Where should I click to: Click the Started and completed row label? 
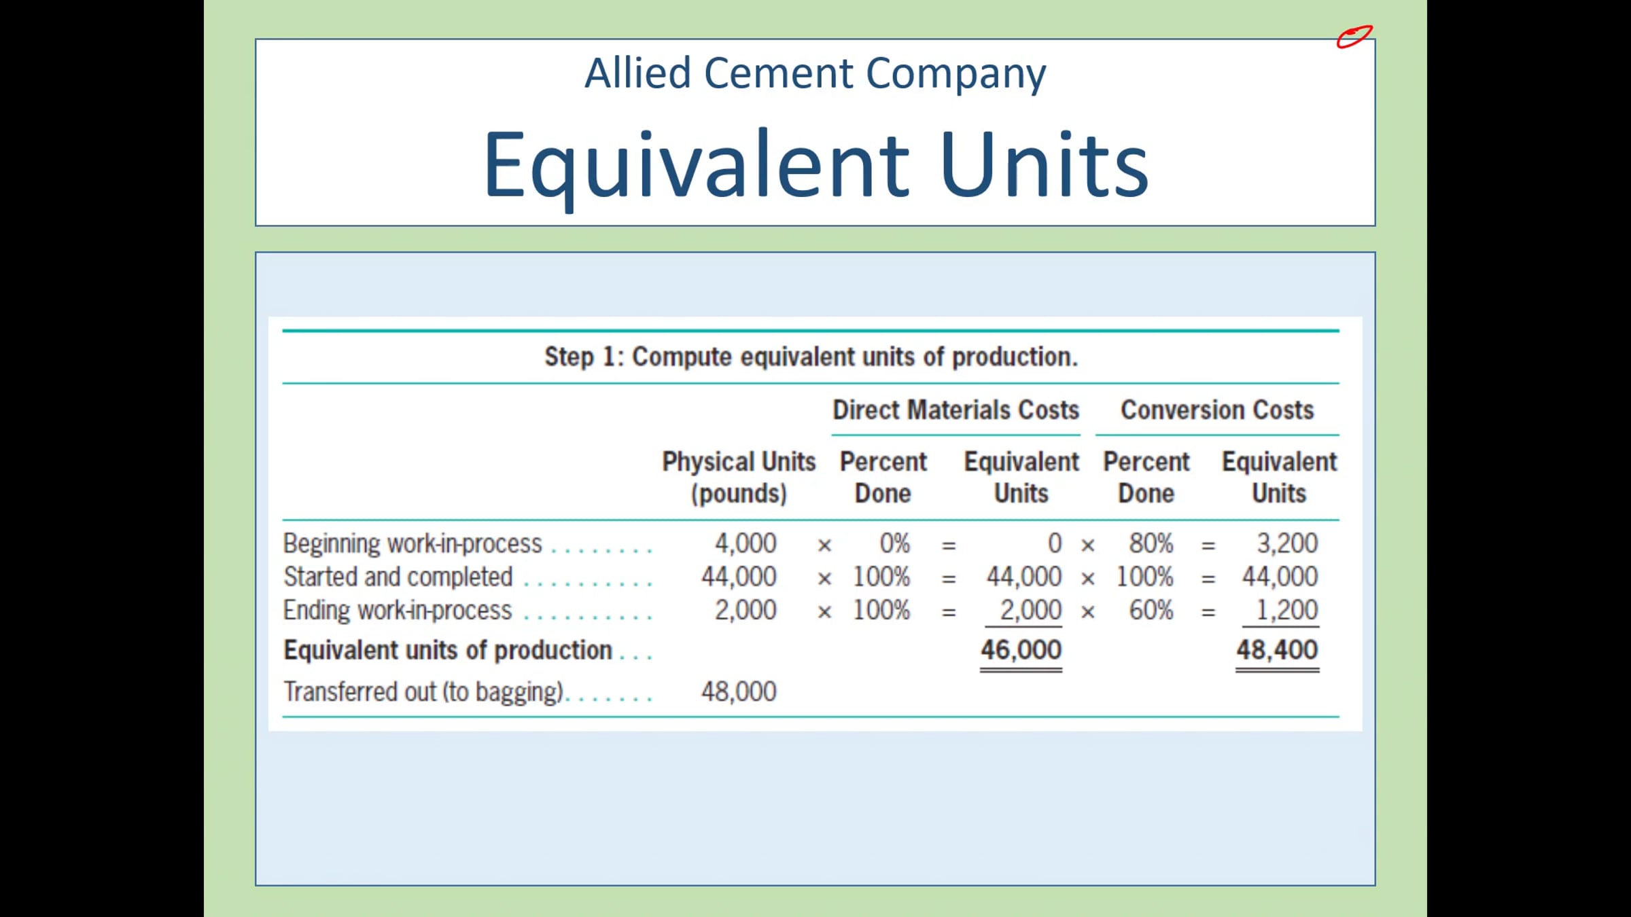[398, 577]
